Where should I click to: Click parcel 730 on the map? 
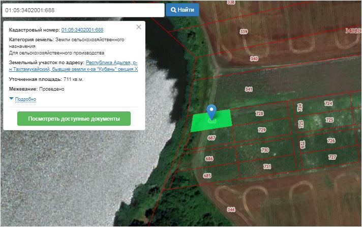click(264, 150)
